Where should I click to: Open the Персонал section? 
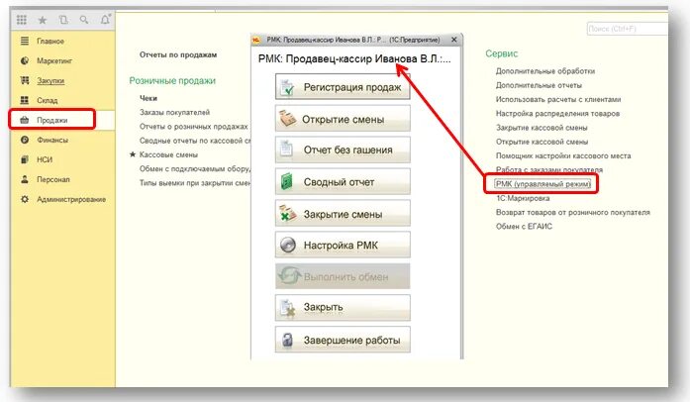click(x=53, y=179)
